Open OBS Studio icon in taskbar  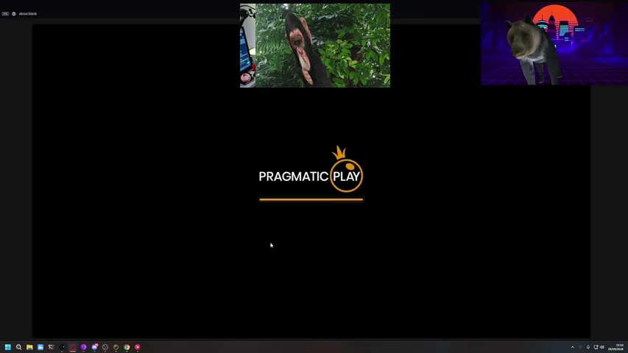pos(105,347)
